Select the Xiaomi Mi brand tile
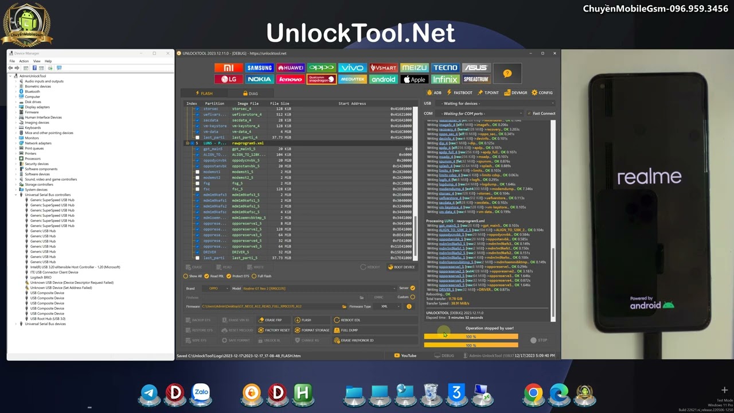The height and width of the screenshot is (413, 734). [x=229, y=68]
